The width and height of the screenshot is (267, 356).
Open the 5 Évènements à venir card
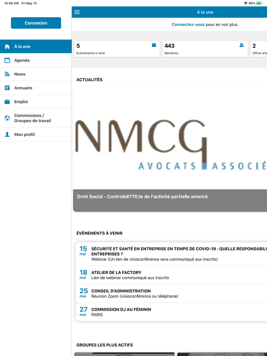[117, 49]
